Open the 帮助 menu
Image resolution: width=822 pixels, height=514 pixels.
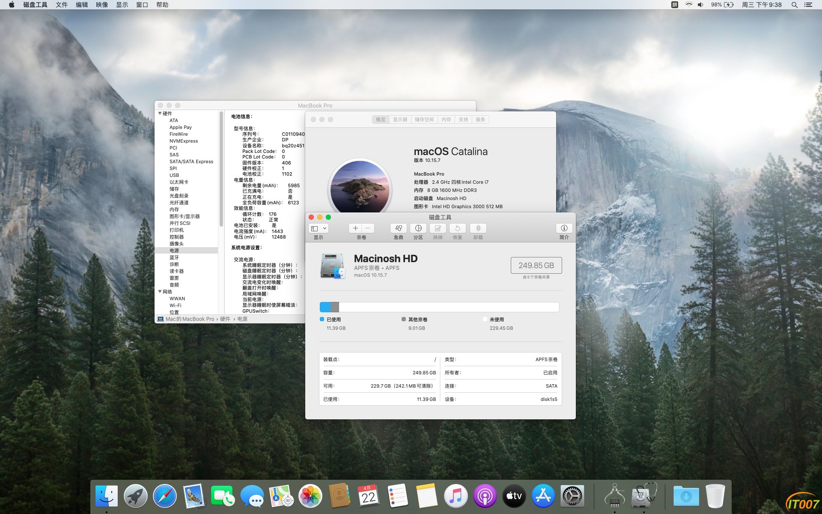click(162, 5)
